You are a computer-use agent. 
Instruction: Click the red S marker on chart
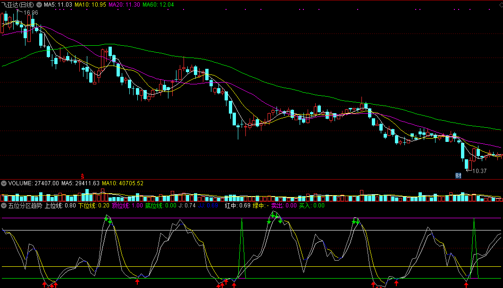[x=83, y=176]
